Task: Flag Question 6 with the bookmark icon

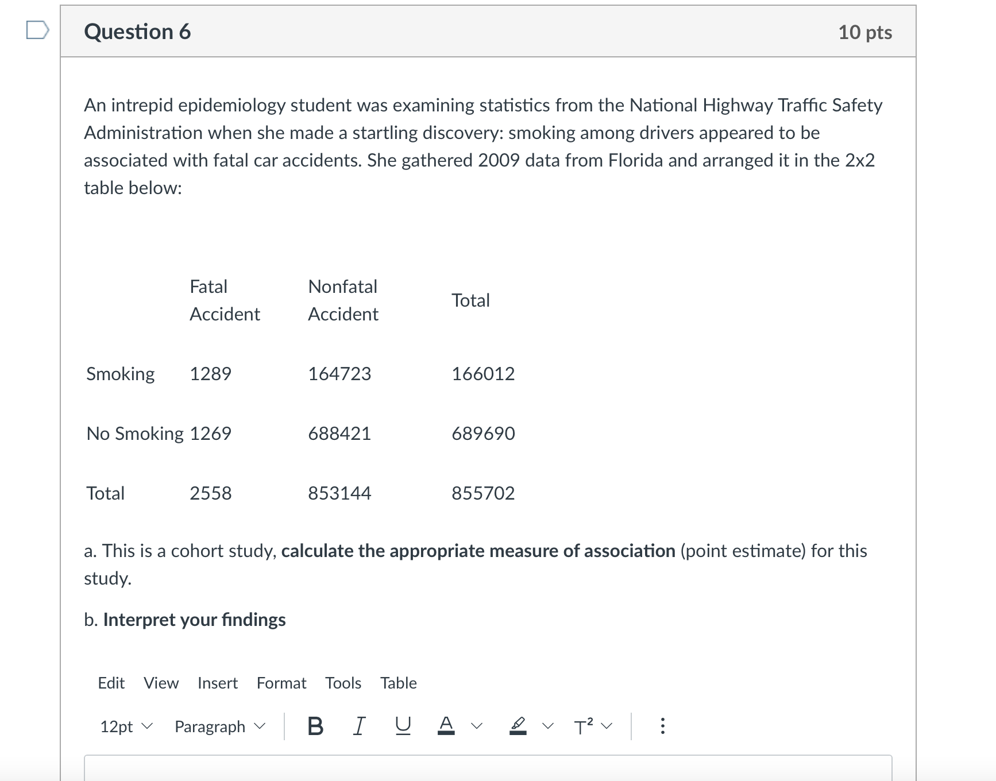Action: pos(37,30)
